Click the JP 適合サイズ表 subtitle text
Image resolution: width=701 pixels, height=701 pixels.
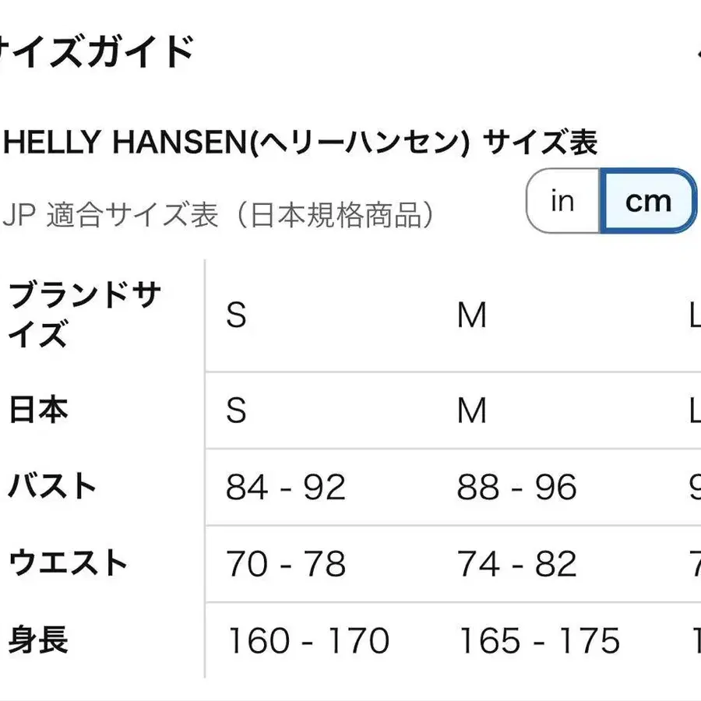tap(218, 215)
